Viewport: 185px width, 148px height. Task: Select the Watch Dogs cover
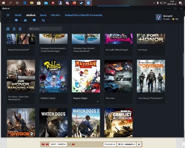(53, 123)
